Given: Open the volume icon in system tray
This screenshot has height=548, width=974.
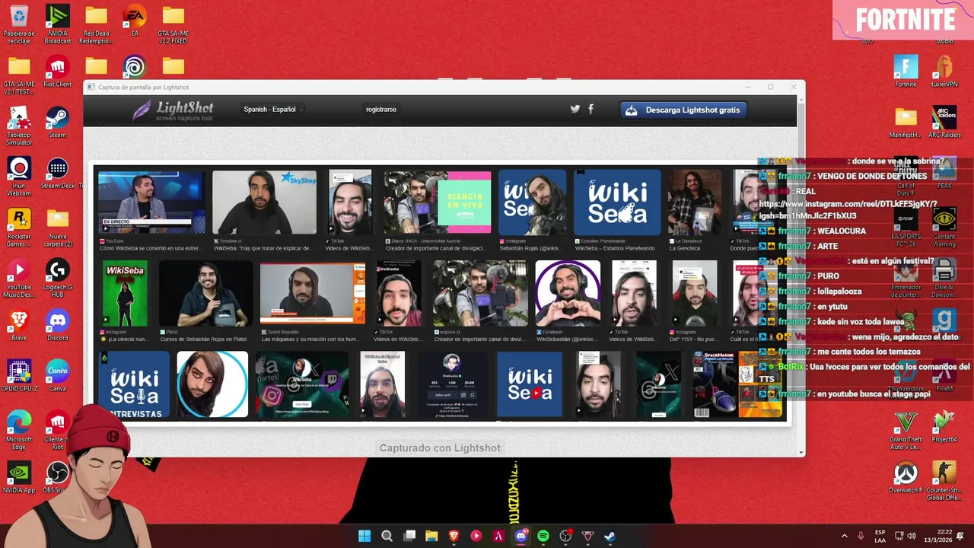Looking at the screenshot, I should click(912, 536).
